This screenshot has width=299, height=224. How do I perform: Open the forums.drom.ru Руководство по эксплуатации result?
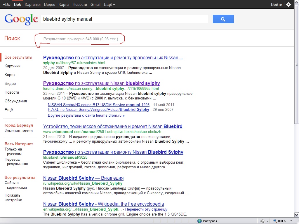tap(101, 83)
